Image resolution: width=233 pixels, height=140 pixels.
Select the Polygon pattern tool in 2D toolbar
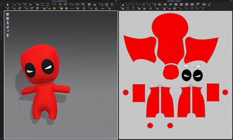point(160,4)
